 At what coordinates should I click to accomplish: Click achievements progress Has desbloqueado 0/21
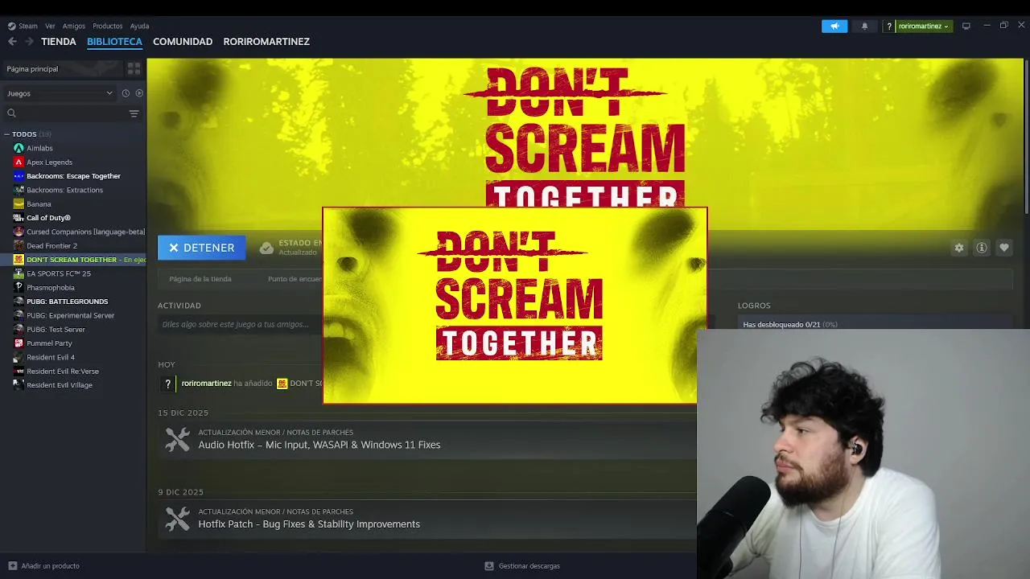[789, 325]
